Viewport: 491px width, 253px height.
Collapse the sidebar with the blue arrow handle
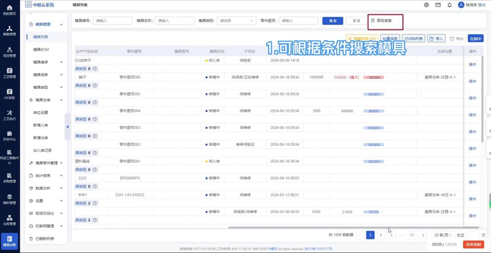click(67, 127)
